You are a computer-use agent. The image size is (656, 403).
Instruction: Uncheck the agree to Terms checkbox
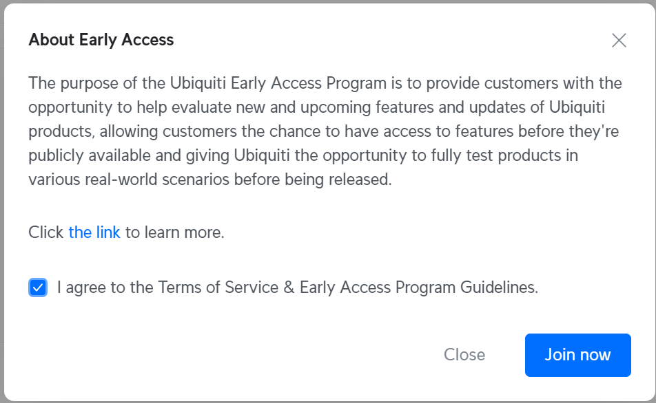pyautogui.click(x=39, y=287)
